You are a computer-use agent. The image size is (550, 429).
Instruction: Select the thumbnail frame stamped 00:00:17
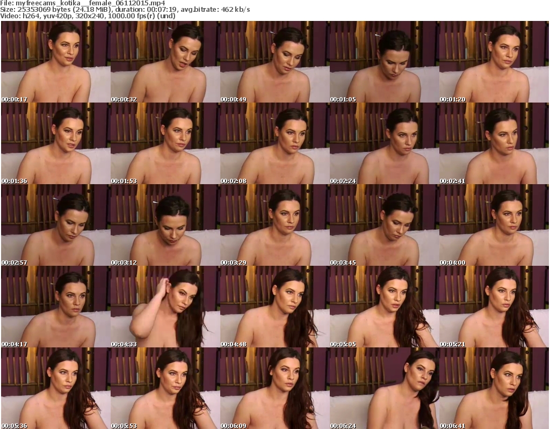click(x=56, y=62)
